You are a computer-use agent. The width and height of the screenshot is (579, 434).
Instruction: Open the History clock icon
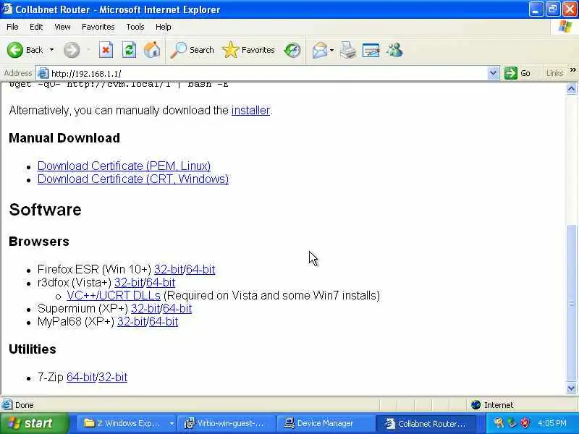292,50
